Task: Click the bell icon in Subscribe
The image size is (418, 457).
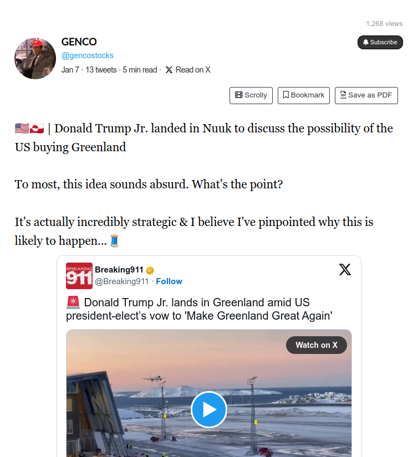Action: tap(366, 42)
